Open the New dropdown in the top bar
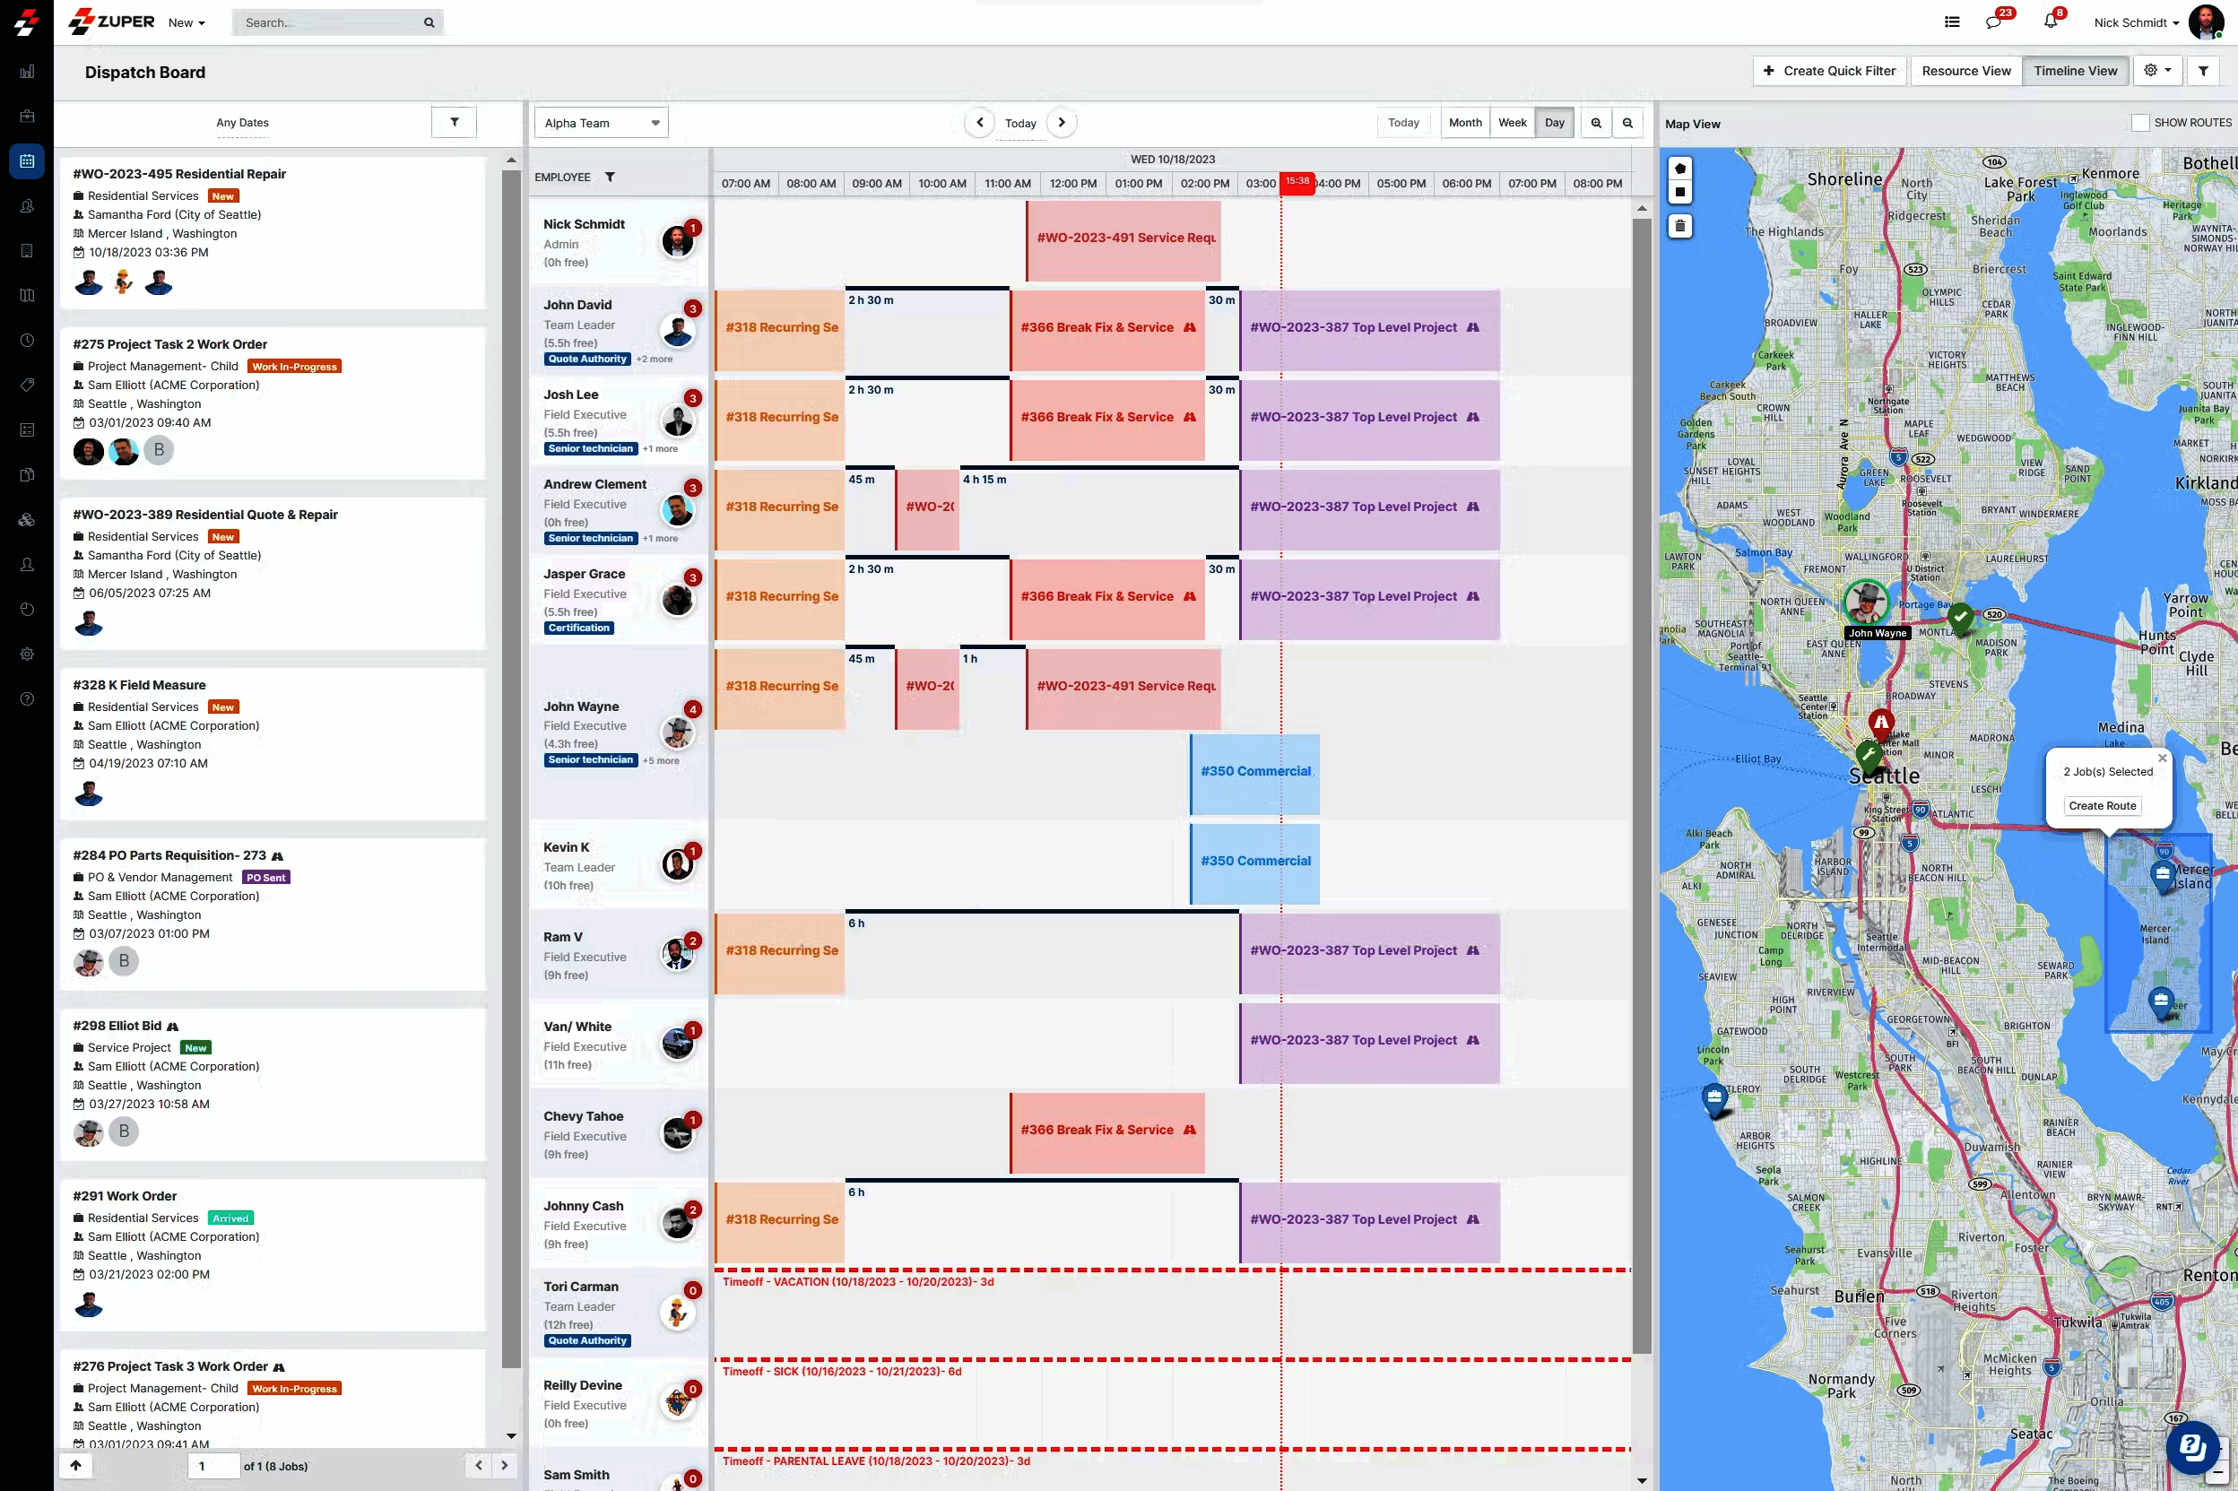 pyautogui.click(x=186, y=22)
